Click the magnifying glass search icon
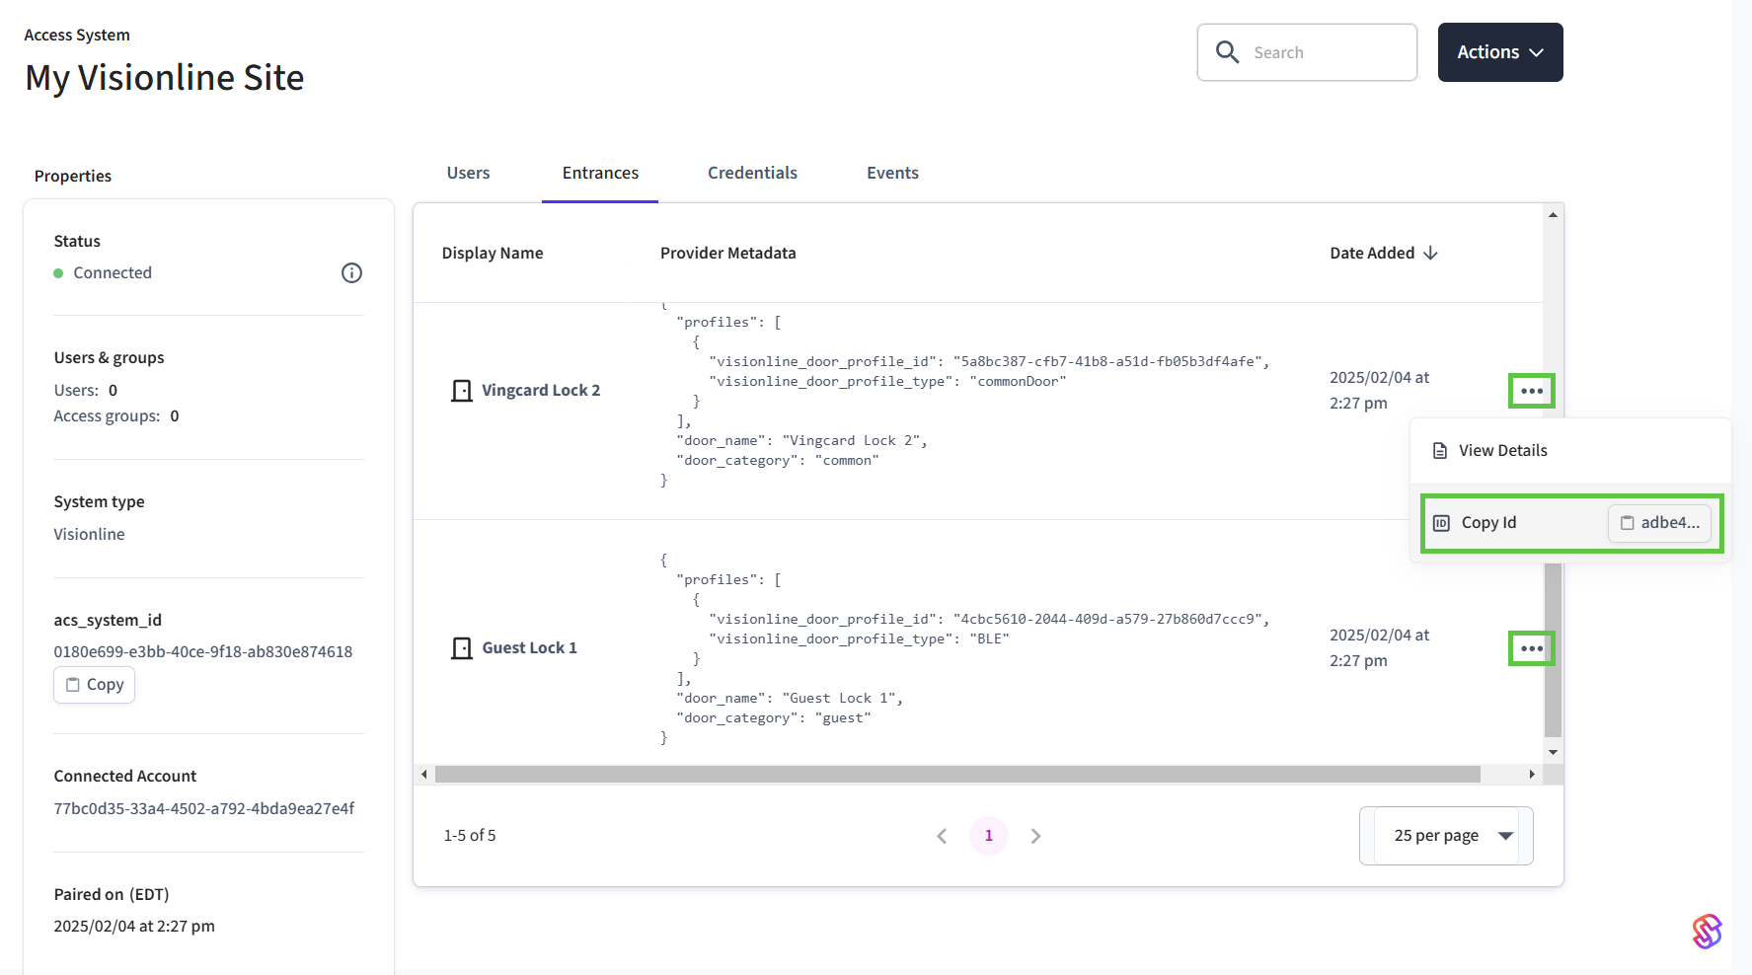This screenshot has height=975, width=1752. coord(1227,52)
